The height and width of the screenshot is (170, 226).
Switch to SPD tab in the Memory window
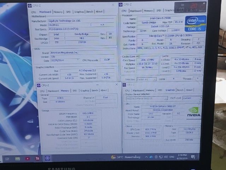[75, 91]
